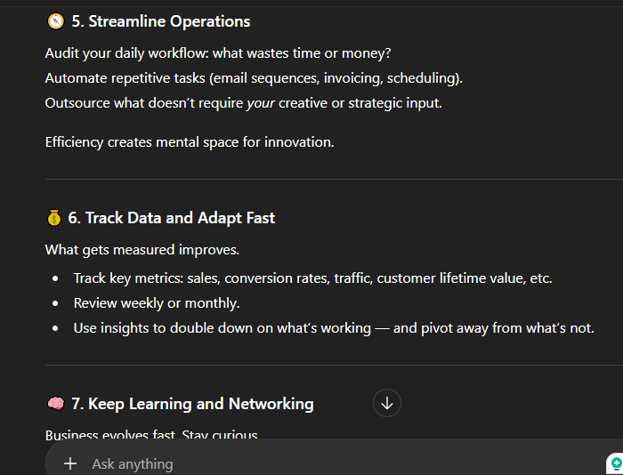Click the "Efficiency creates mental space" sentence
Screen dimensions: 623x475
190,142
